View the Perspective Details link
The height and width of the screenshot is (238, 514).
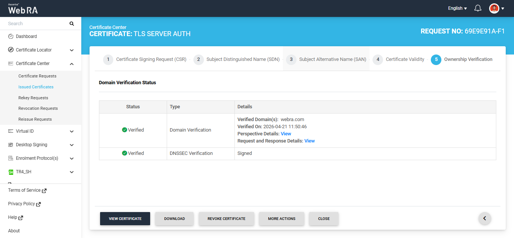tap(286, 134)
